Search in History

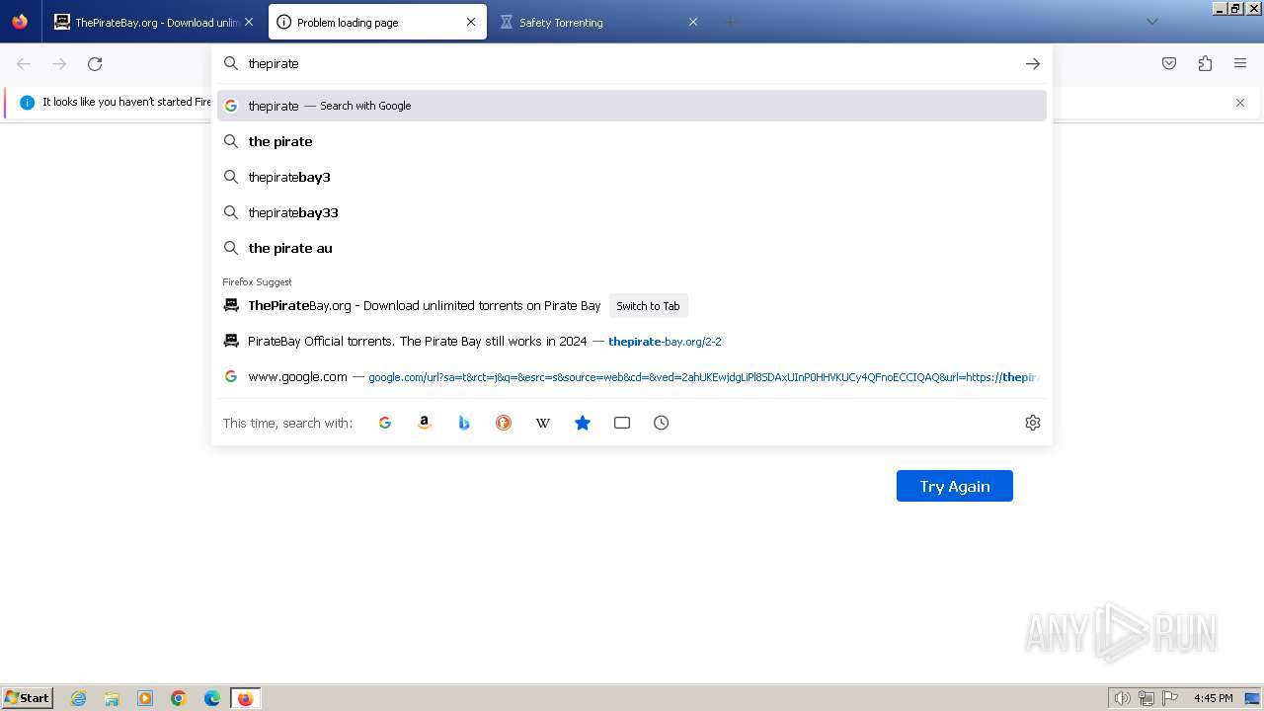coord(662,423)
